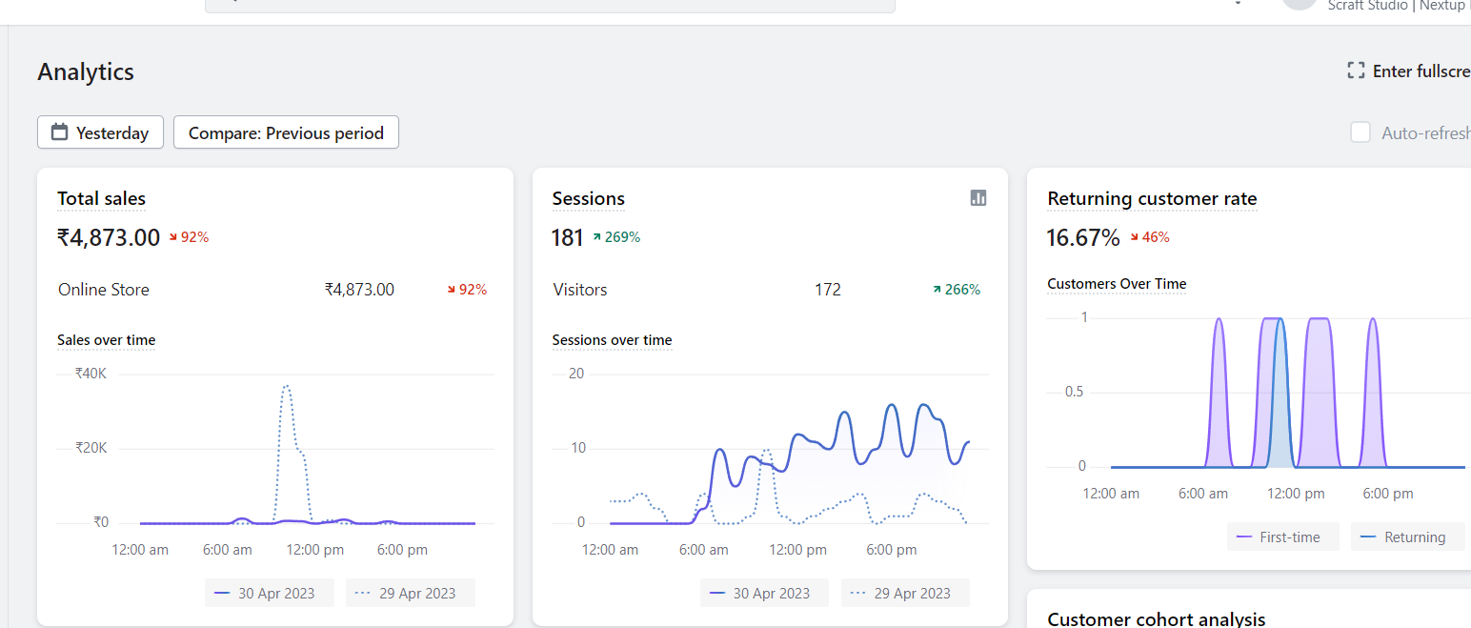Toggle 29 Apr 2023 legend in Sessions chart
This screenshot has height=628, width=1471.
pyautogui.click(x=904, y=593)
